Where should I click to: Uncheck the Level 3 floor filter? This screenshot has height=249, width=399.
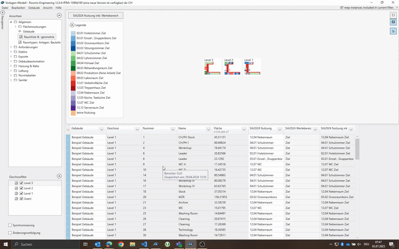pyautogui.click(x=21, y=183)
